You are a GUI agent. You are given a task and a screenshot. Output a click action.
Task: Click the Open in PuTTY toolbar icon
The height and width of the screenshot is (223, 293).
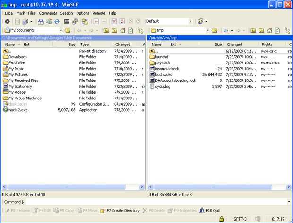pyautogui.click(x=75, y=21)
